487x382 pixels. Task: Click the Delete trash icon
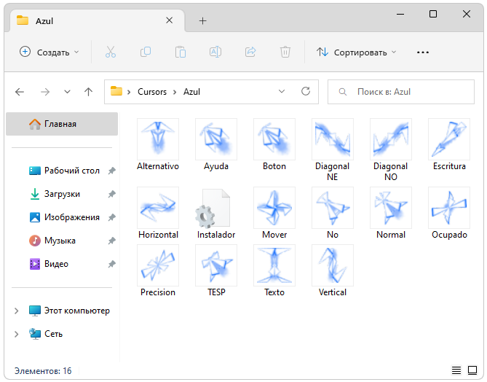(285, 52)
